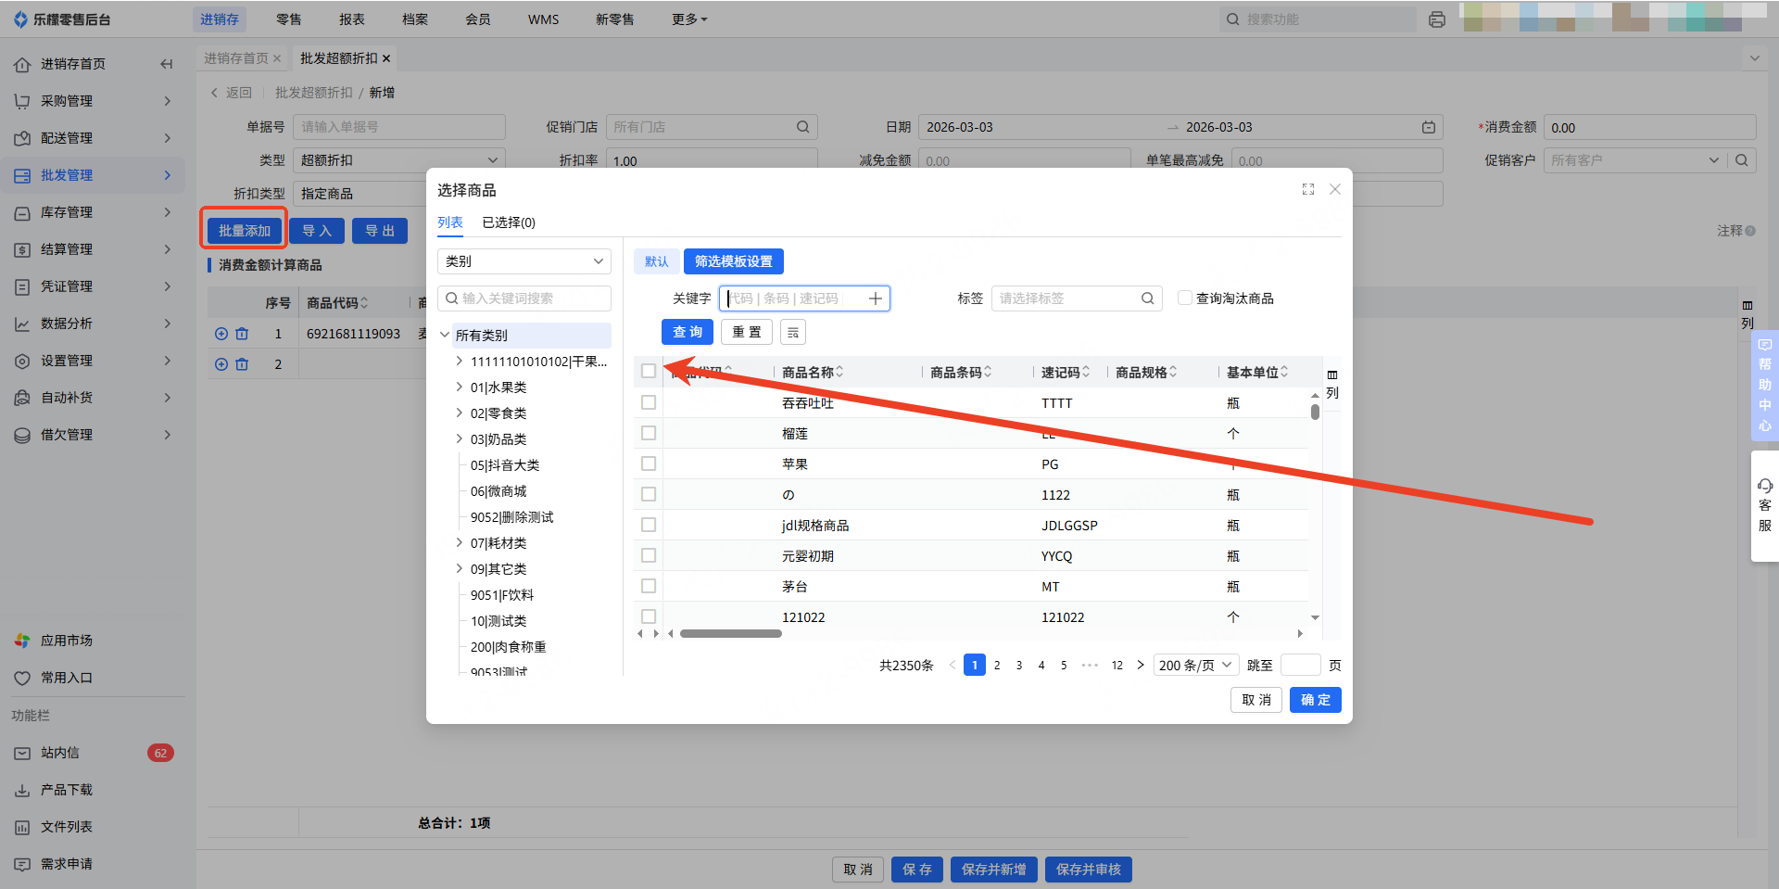Click the printer icon in the top bar
This screenshot has width=1779, height=889.
pyautogui.click(x=1437, y=19)
